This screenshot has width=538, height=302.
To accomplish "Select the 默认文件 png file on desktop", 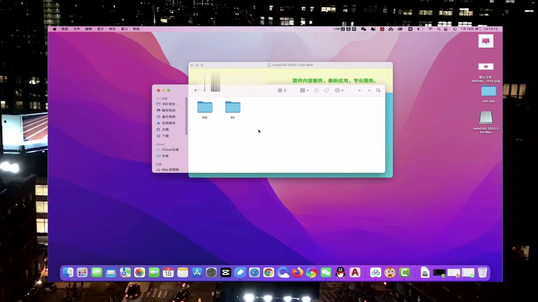I will (x=486, y=73).
